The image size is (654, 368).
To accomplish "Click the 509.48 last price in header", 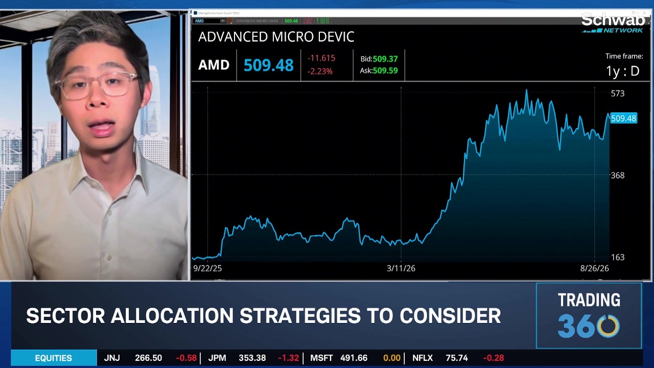I will click(268, 65).
